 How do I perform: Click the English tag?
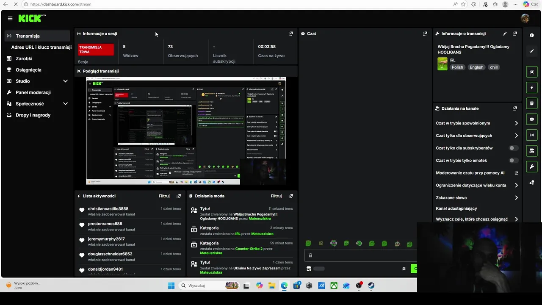[x=476, y=67]
